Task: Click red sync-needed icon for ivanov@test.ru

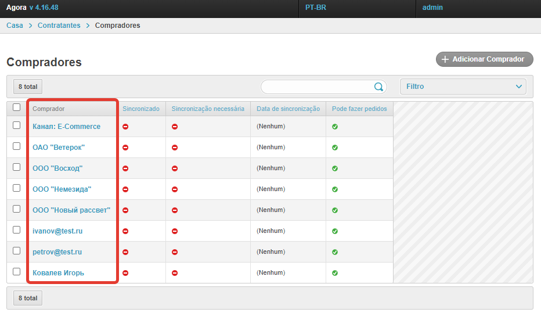Action: (x=175, y=231)
